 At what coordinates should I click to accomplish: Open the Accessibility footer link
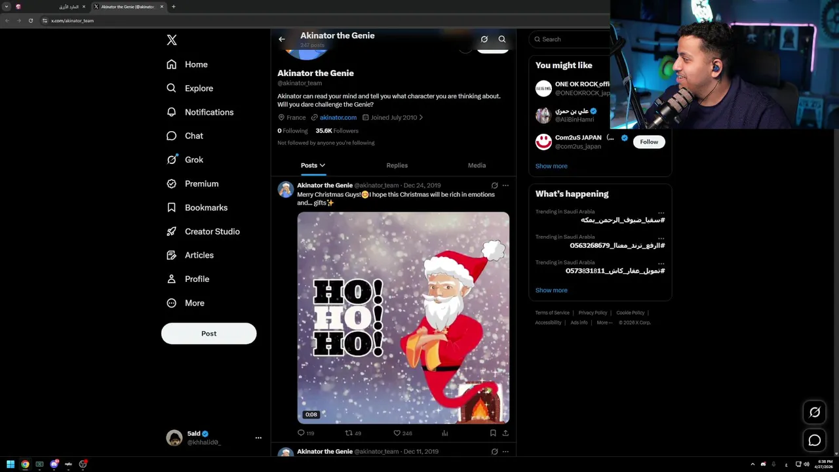(548, 323)
